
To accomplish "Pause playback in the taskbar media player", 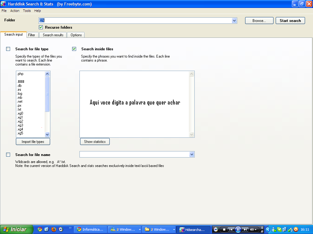I will pyautogui.click(x=238, y=229).
